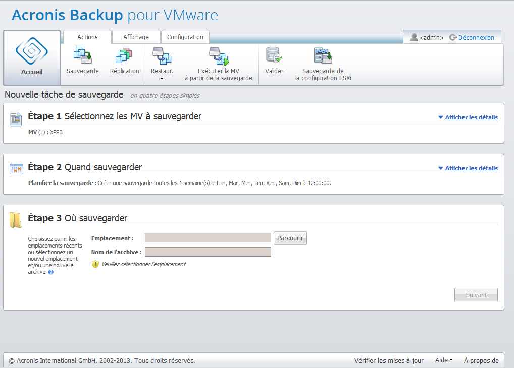Image resolution: width=514 pixels, height=368 pixels.
Task: Expand Étape 1 details triangle
Action: click(x=441, y=117)
